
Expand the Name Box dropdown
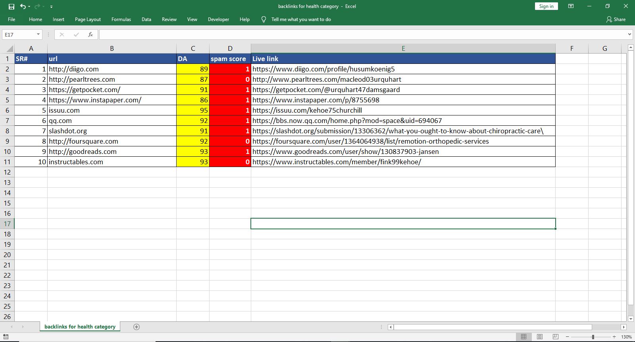click(38, 35)
